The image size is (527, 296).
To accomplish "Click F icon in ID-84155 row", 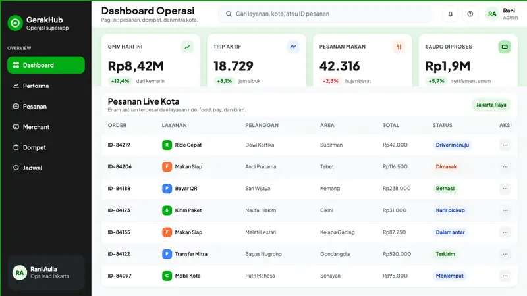I will tap(167, 232).
